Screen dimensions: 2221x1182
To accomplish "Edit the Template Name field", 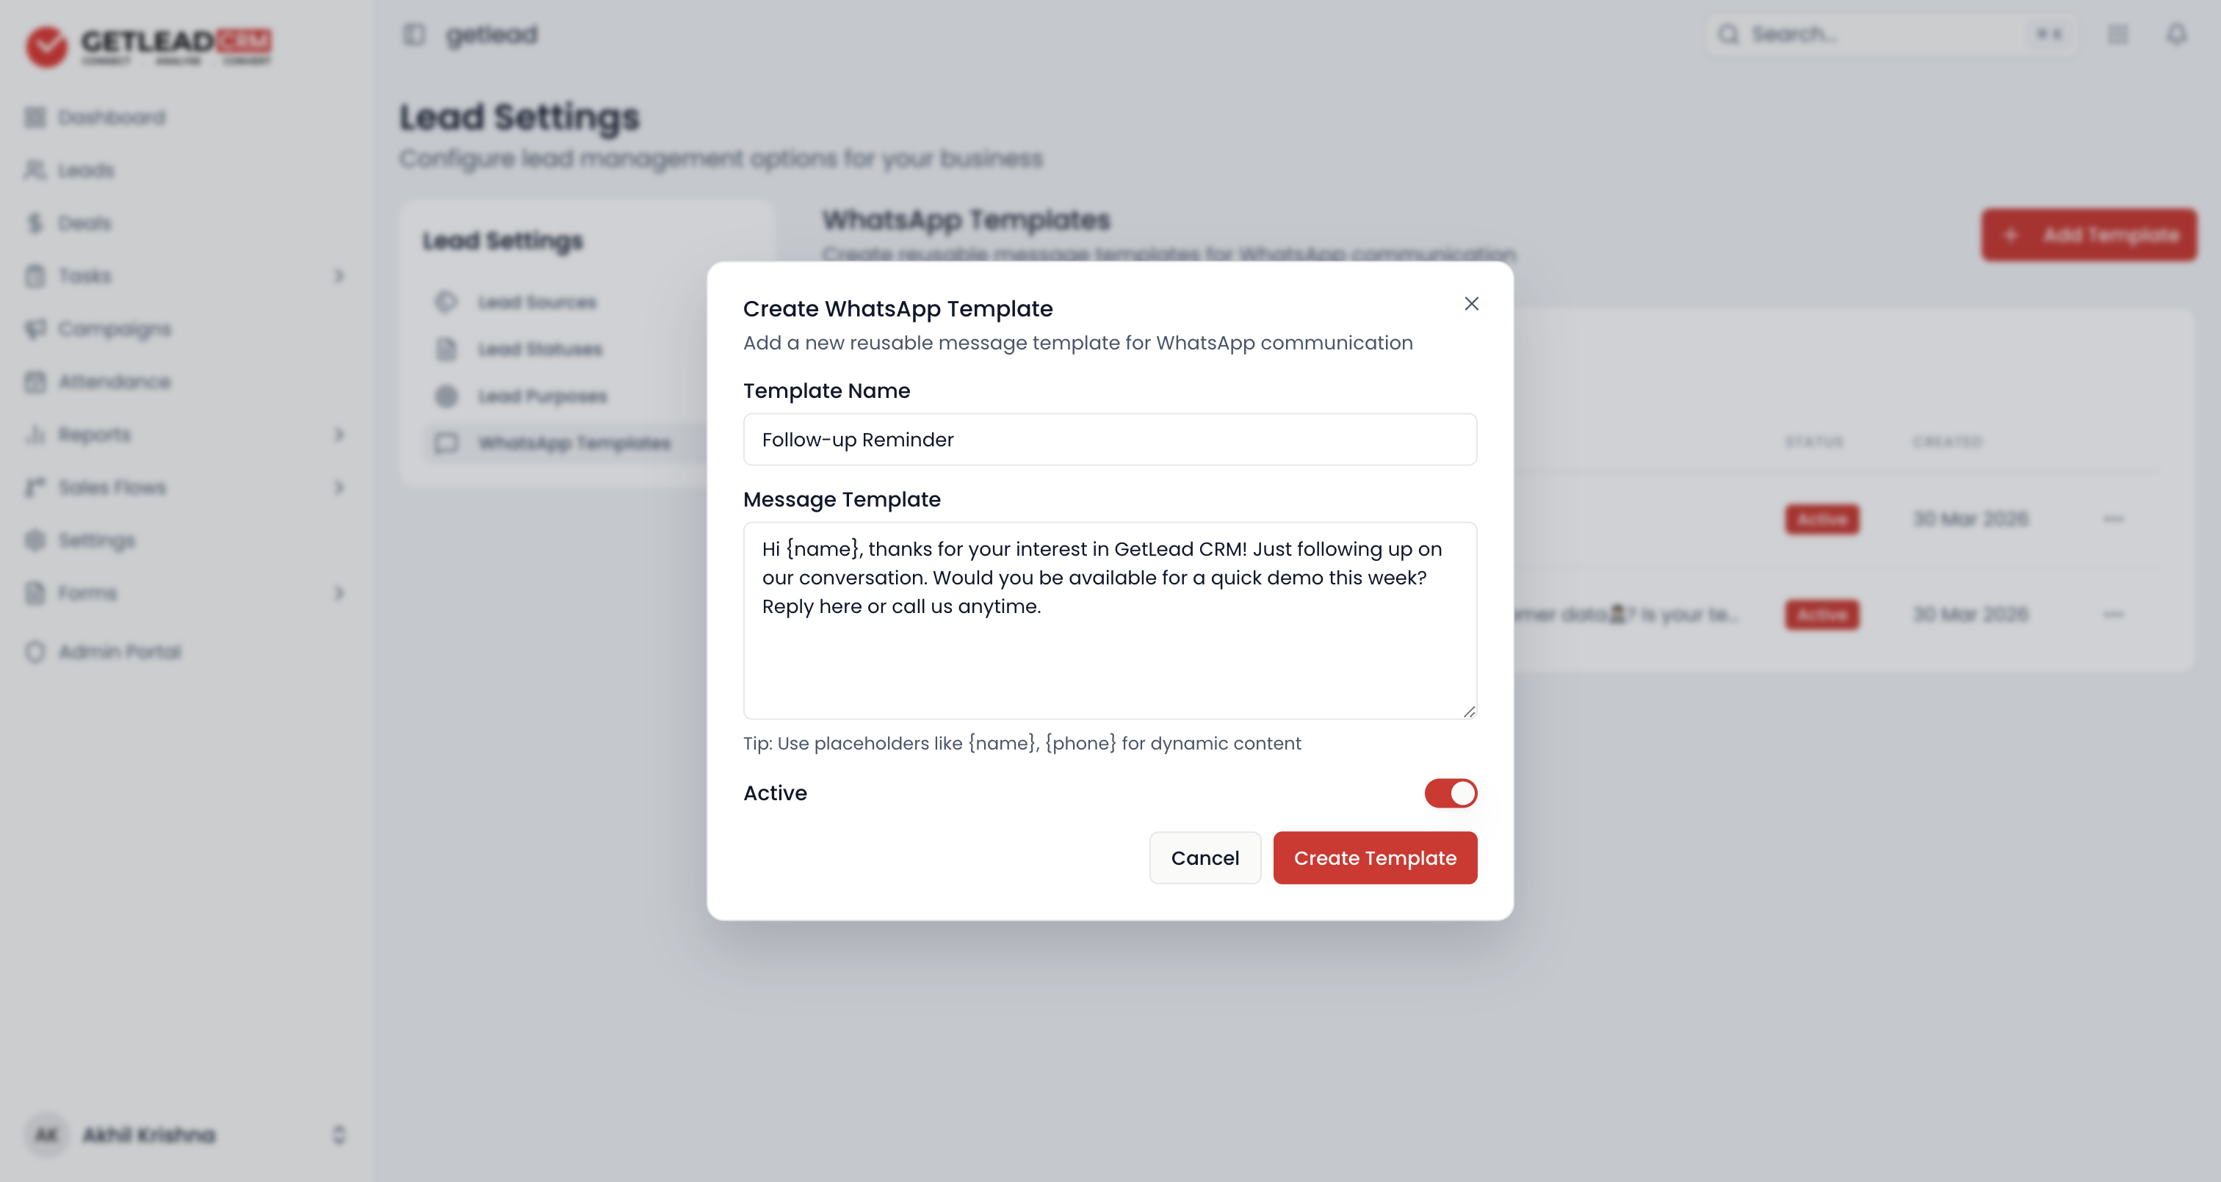I will point(1110,440).
